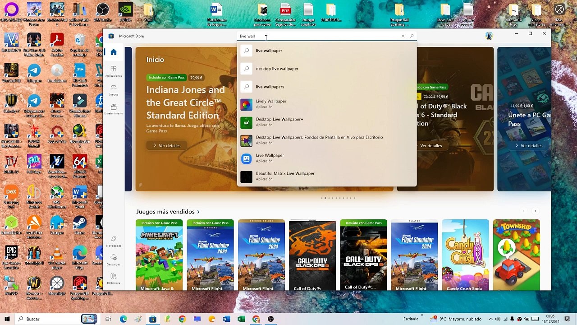Select the Avast Free Antivirus desktop icon
Screen dimensions: 577x325
point(34,227)
